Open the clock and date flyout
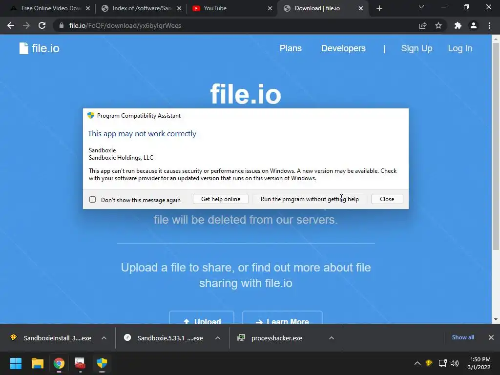The width and height of the screenshot is (500, 375). pos(479,363)
